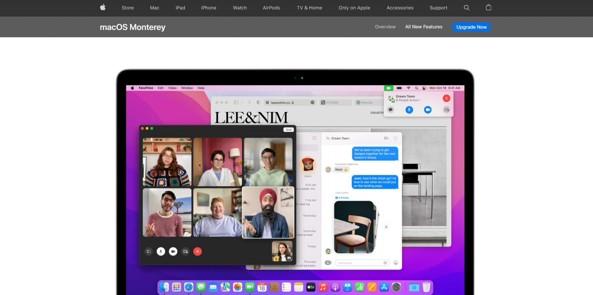Open the Numbers icon in the dock
The width and height of the screenshot is (593, 295).
click(x=360, y=287)
